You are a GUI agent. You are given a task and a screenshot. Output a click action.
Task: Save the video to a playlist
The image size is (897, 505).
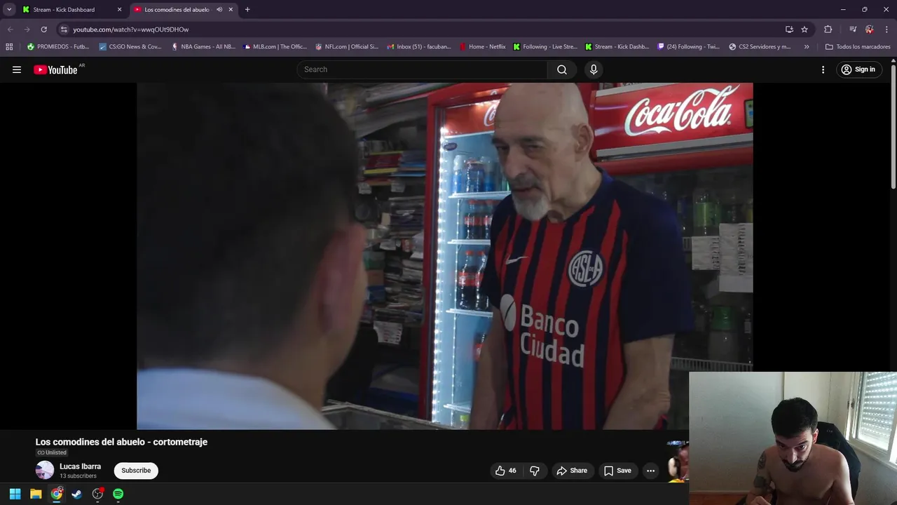click(617, 471)
